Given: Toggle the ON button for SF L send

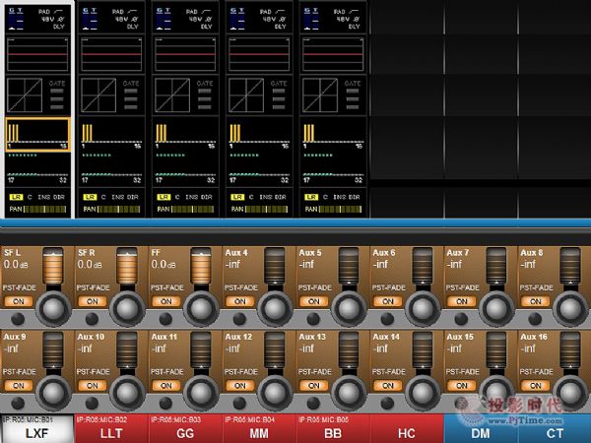Looking at the screenshot, I should tap(17, 301).
